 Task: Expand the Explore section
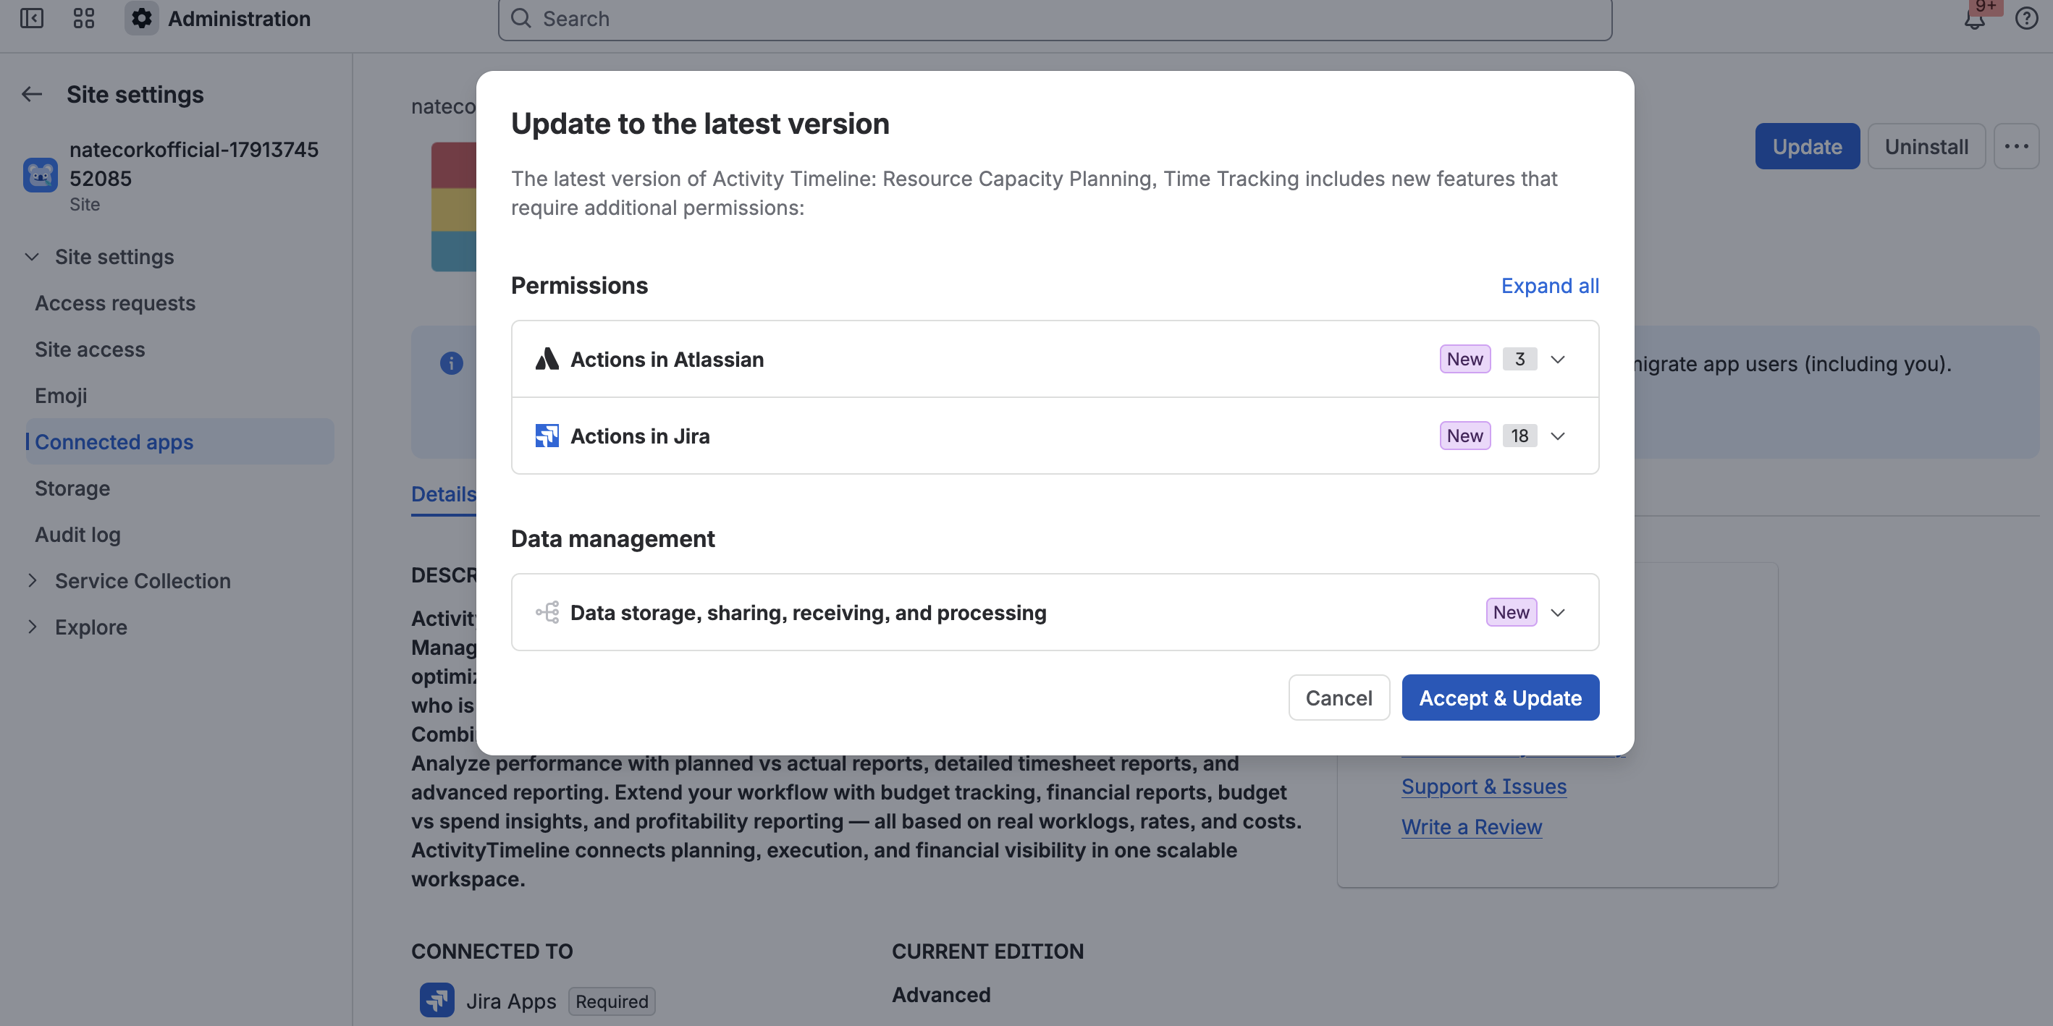(32, 627)
